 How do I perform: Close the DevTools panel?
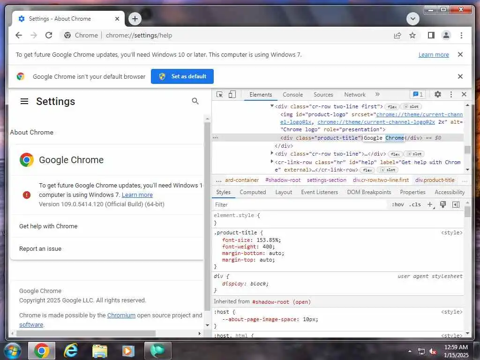click(x=464, y=94)
